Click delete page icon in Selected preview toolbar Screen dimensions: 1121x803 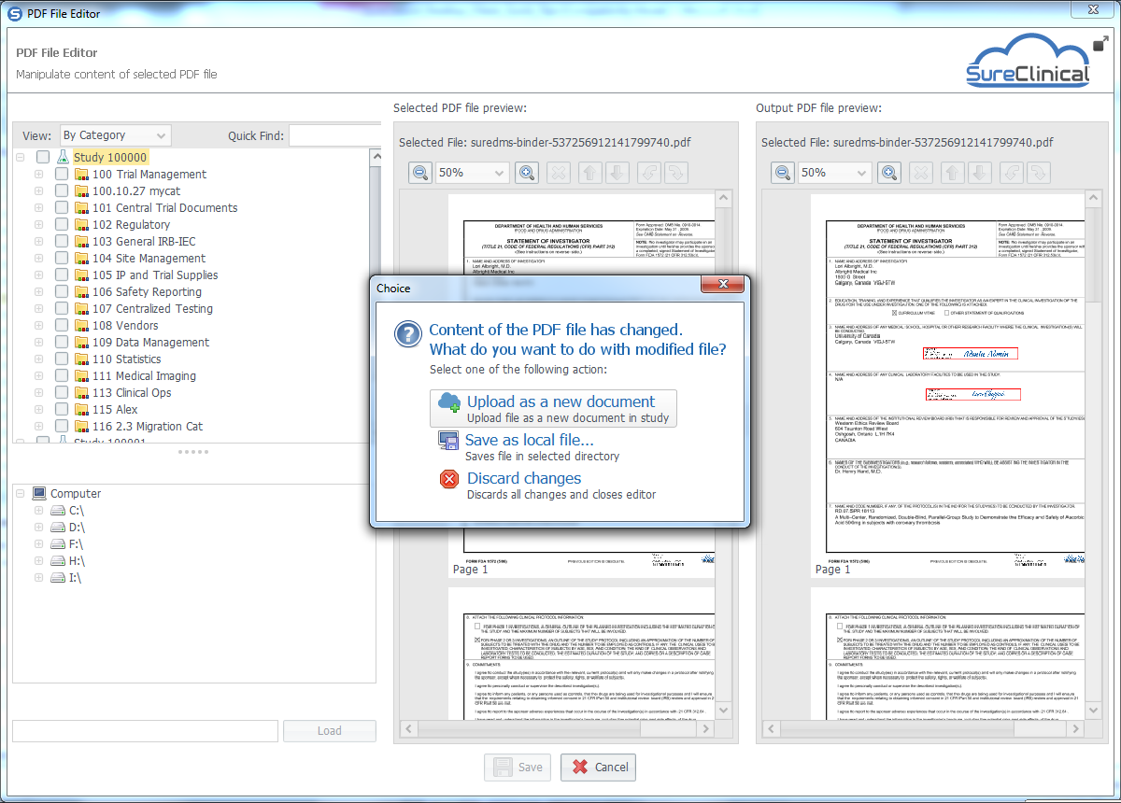click(x=558, y=173)
